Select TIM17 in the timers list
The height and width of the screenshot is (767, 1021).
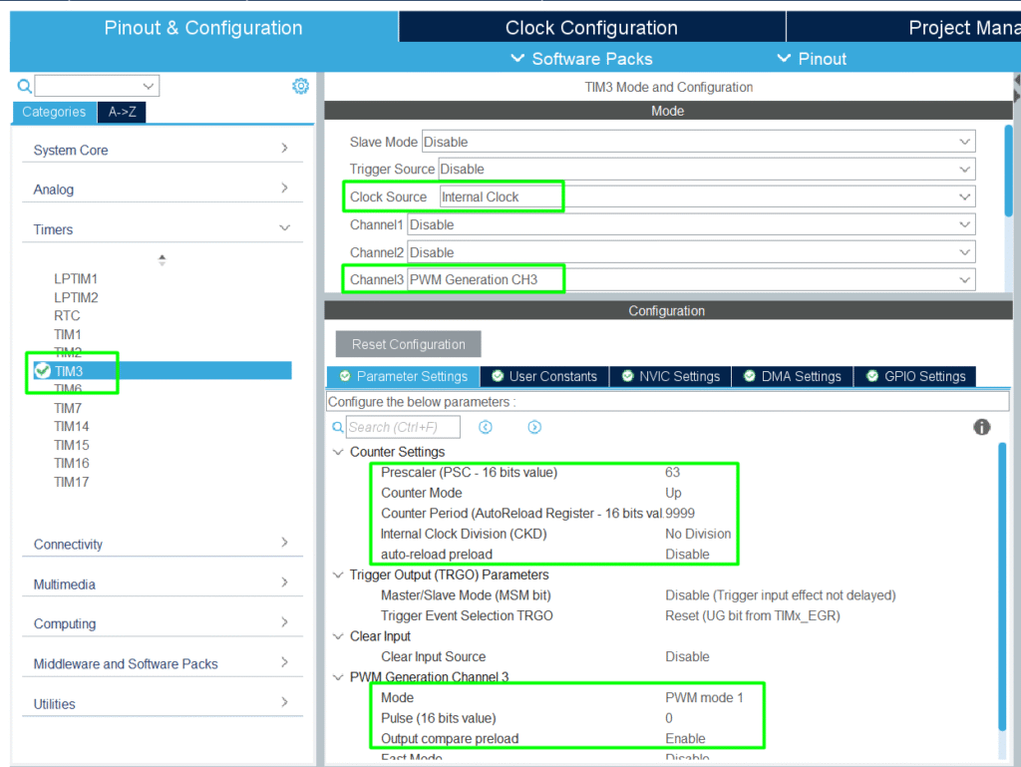click(71, 482)
